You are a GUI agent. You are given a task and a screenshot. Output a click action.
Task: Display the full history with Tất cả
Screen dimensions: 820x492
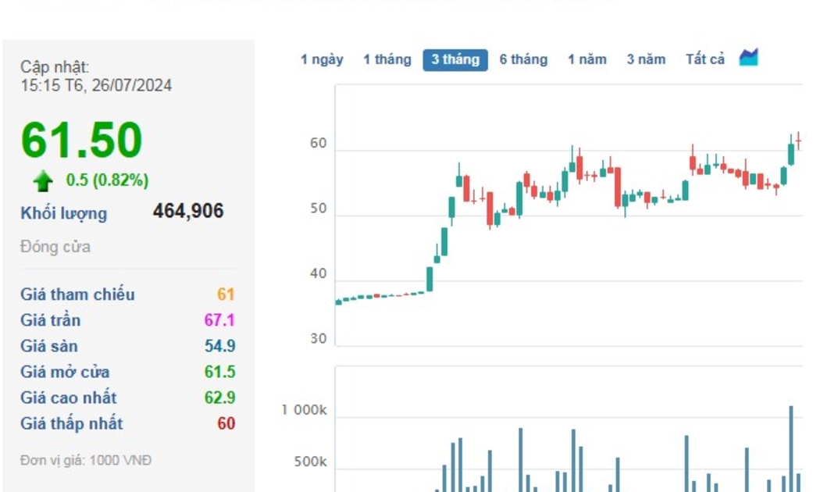704,59
